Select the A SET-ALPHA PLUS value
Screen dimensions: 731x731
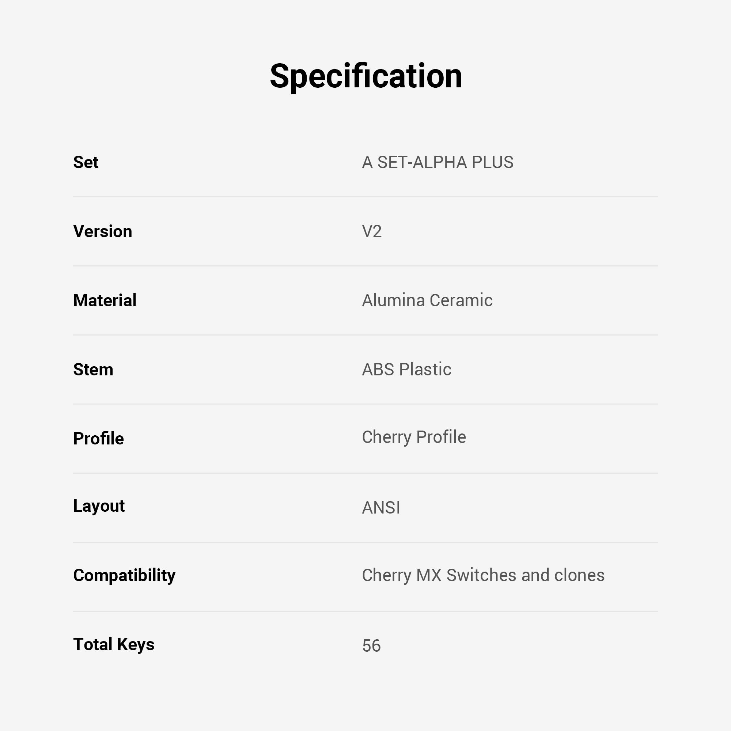[x=438, y=162]
